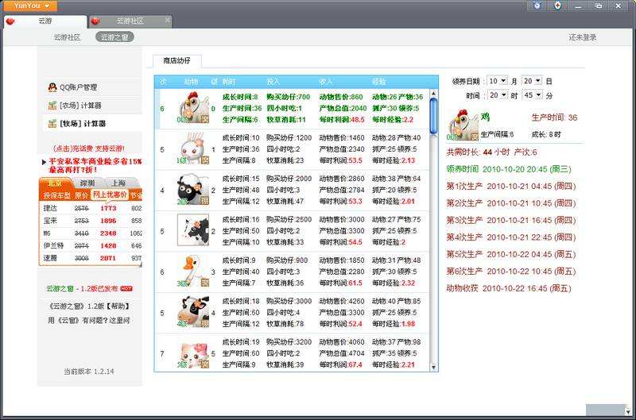
Task: Select the dairy cow icon, level 4
Action: [x=192, y=312]
